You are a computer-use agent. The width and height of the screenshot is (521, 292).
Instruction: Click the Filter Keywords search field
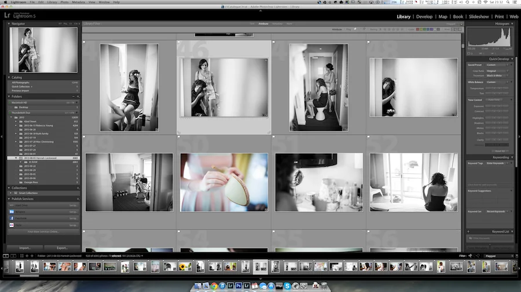click(x=490, y=238)
